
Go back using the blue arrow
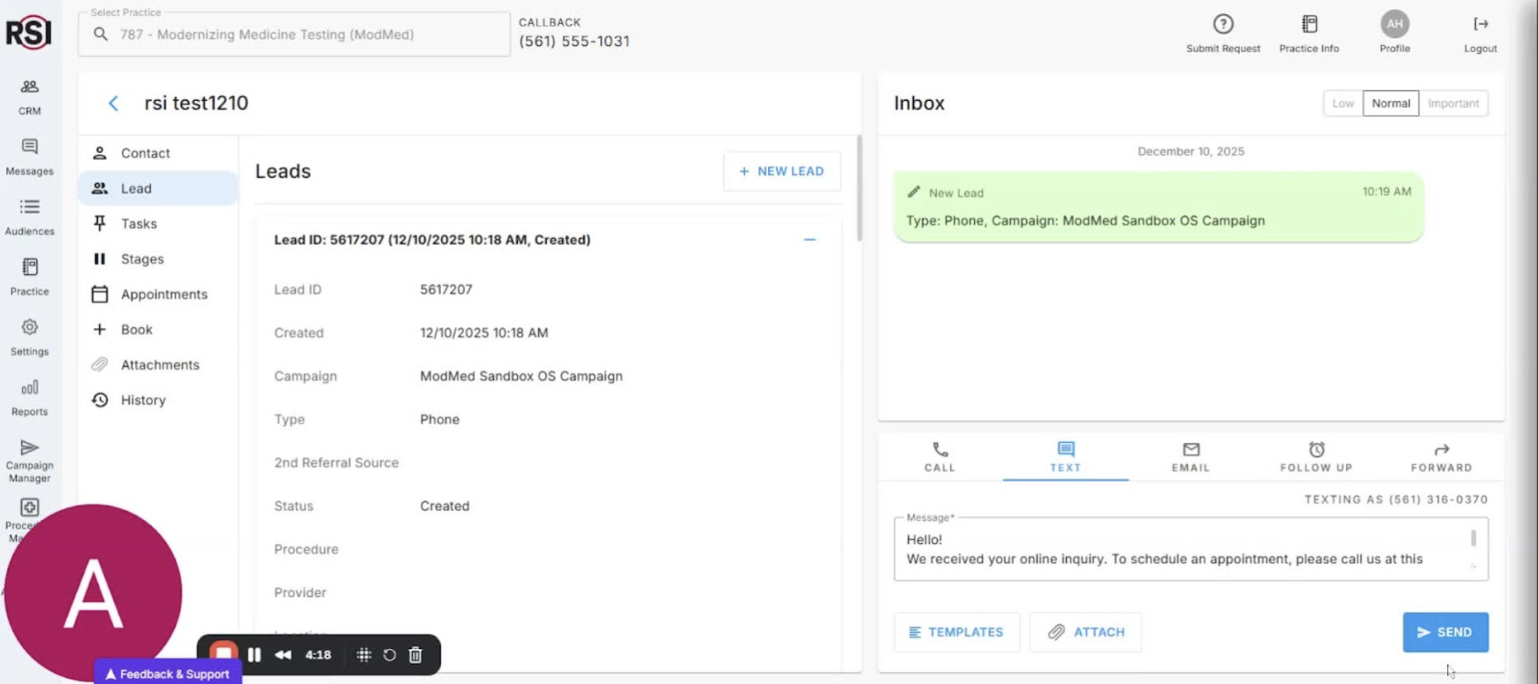pos(114,103)
